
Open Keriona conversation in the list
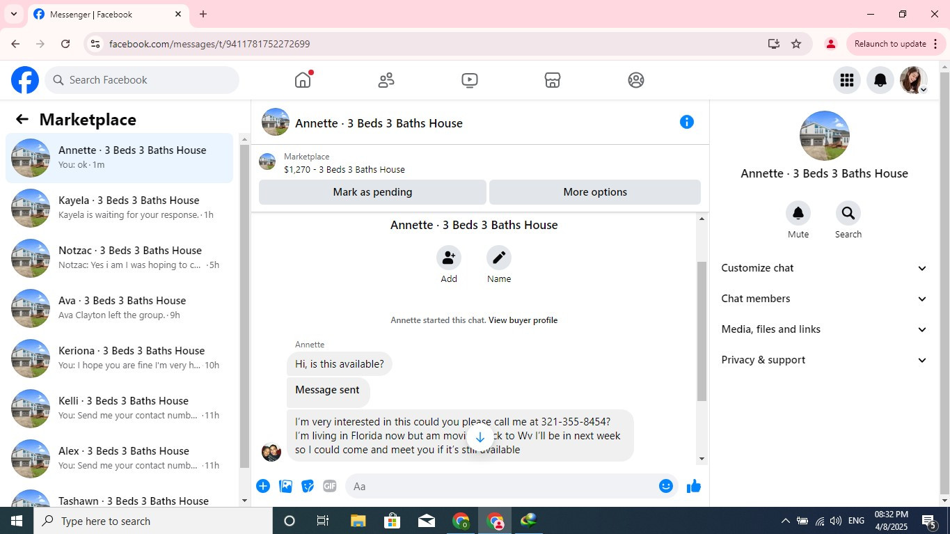tap(120, 359)
